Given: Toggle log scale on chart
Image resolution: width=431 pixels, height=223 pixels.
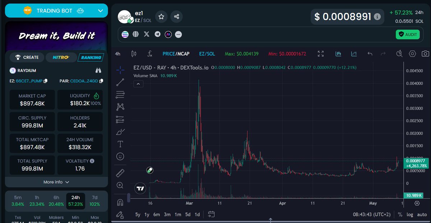Looking at the screenshot, I should pyautogui.click(x=410, y=214).
